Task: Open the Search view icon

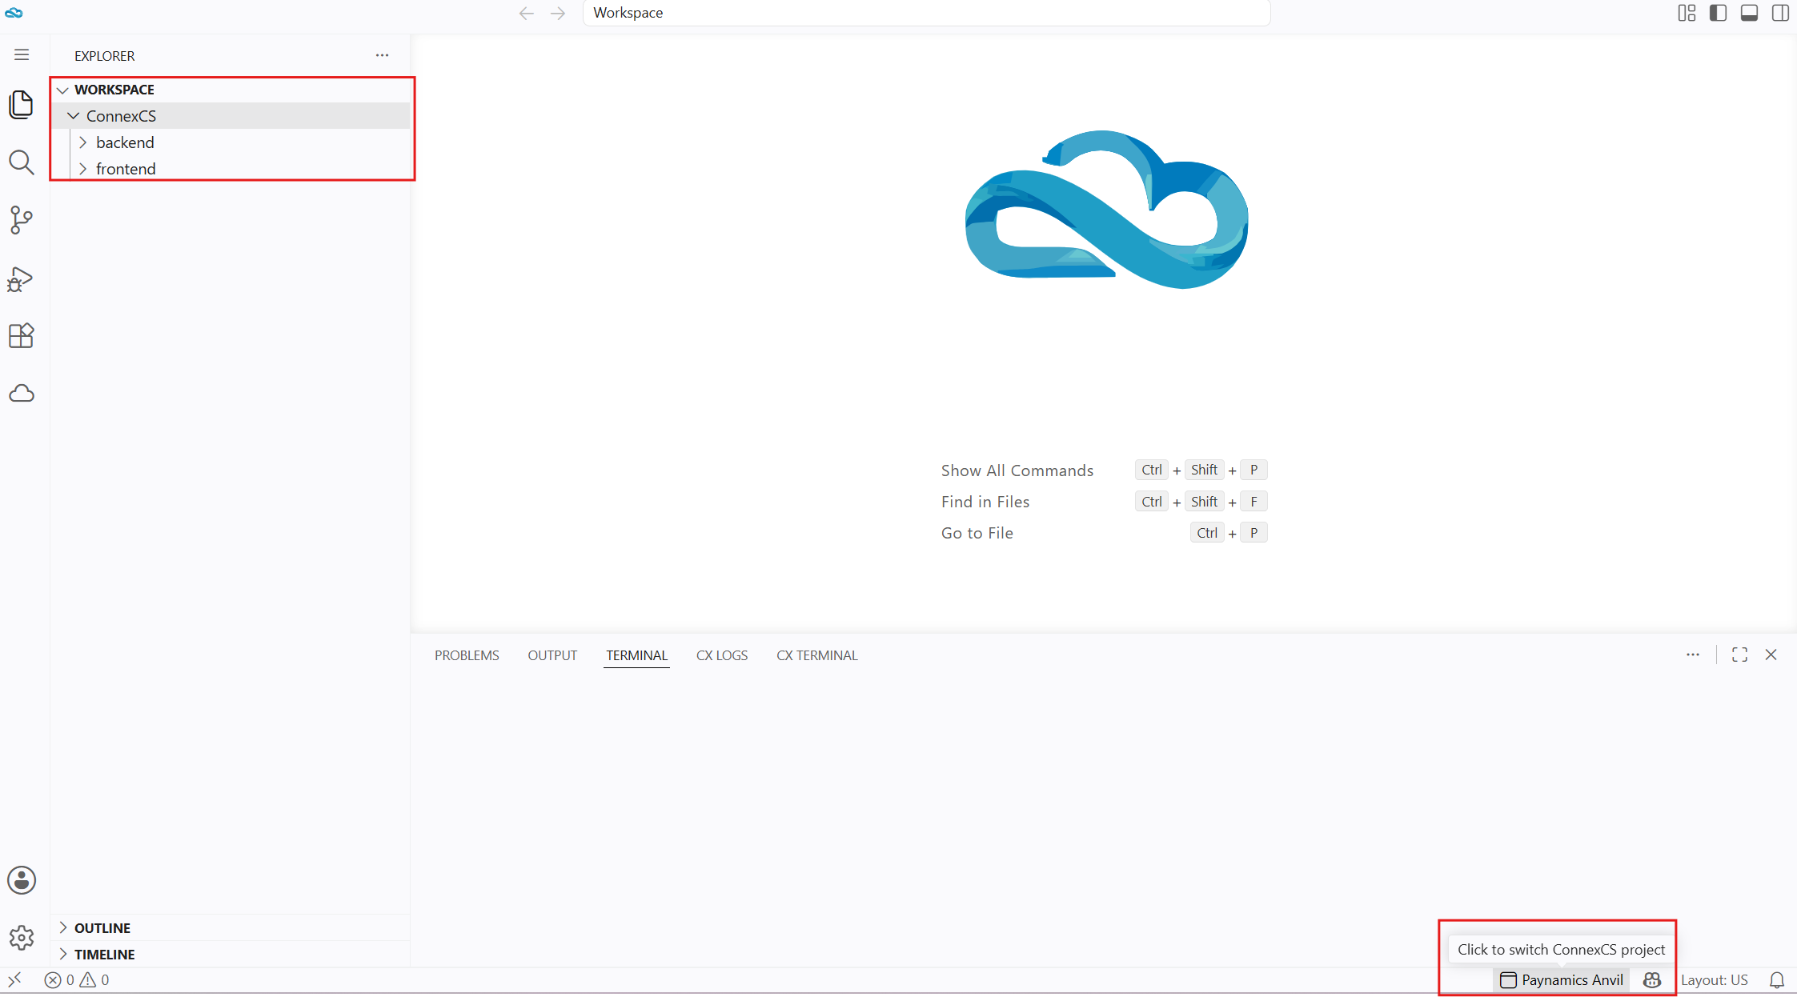Action: 22,162
